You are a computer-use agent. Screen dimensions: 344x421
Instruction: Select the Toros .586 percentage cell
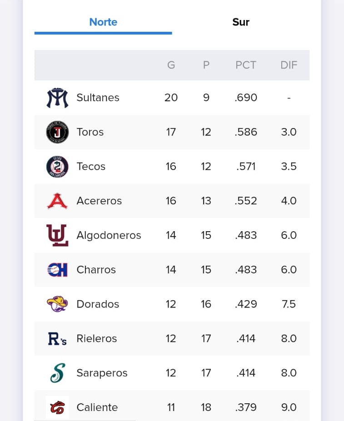(x=246, y=132)
